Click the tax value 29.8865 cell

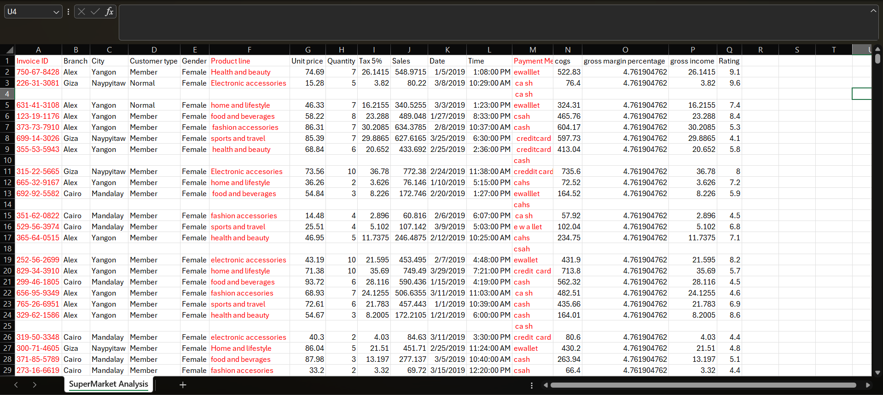tap(373, 138)
